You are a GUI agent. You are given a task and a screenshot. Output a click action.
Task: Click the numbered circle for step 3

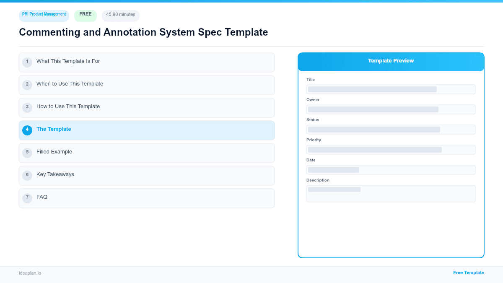[x=27, y=107]
